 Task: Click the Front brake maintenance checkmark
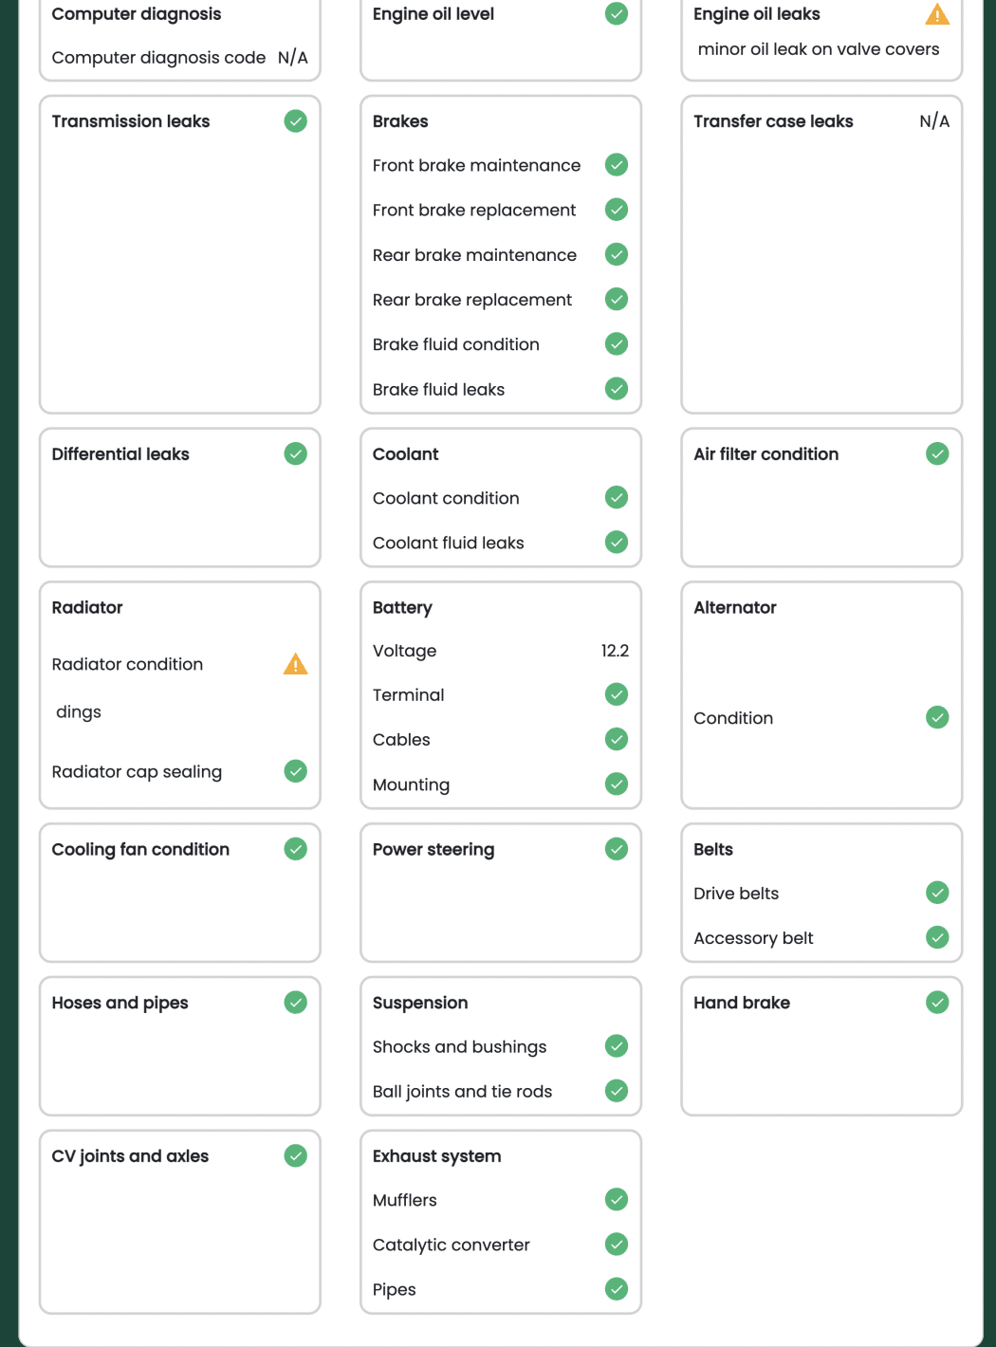[617, 165]
